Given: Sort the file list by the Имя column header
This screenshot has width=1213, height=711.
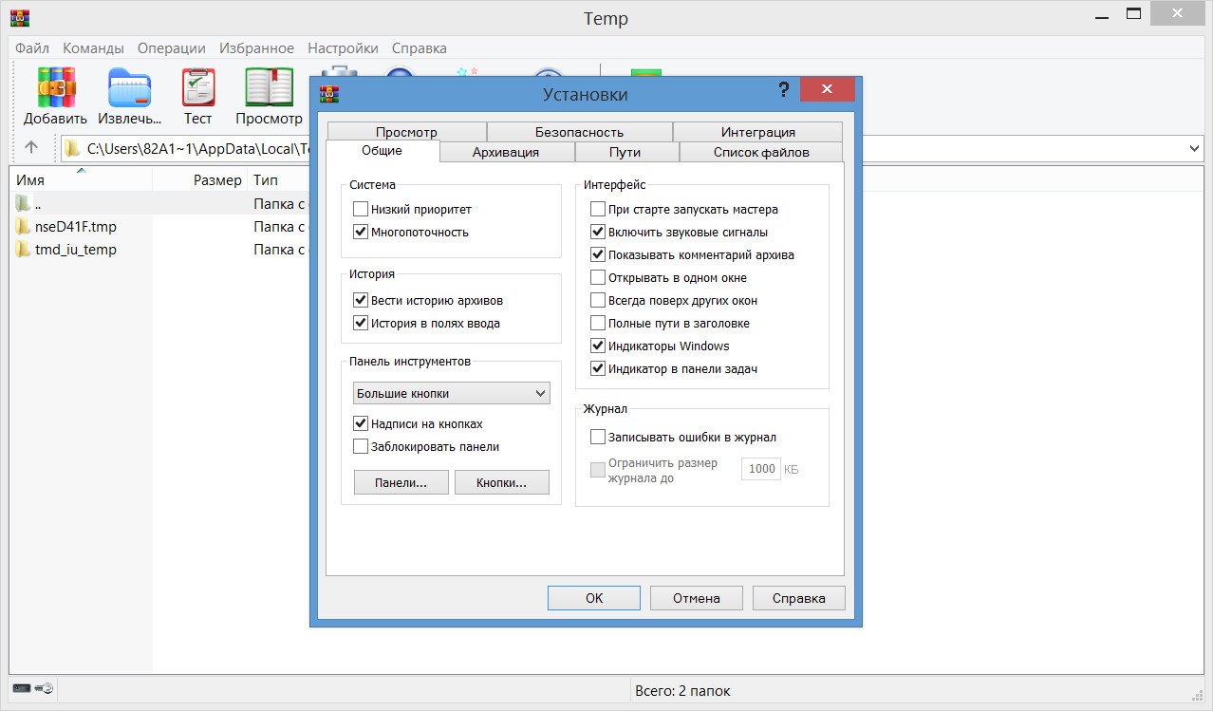Looking at the screenshot, I should (x=30, y=180).
